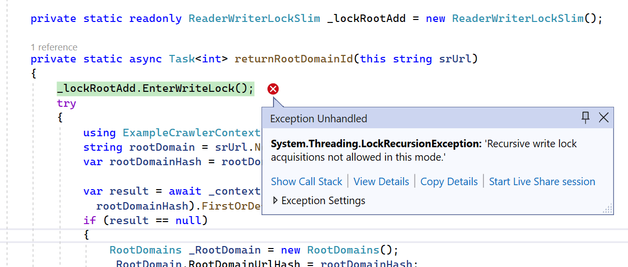Click the 'try' keyword
The image size is (628, 267).
point(66,103)
